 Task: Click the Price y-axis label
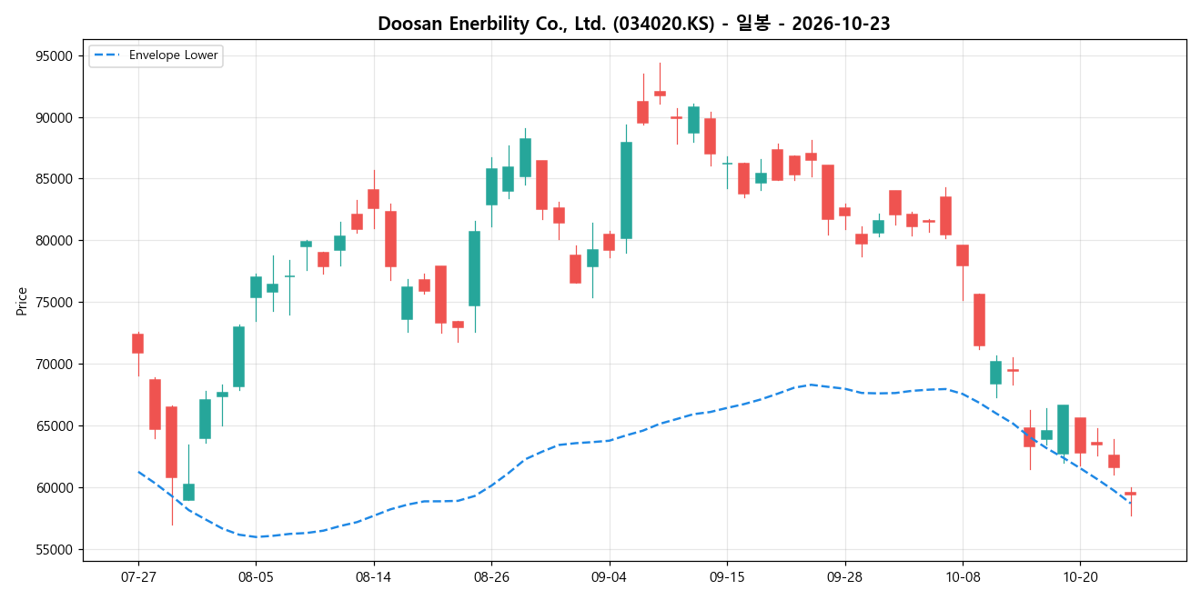pyautogui.click(x=22, y=301)
